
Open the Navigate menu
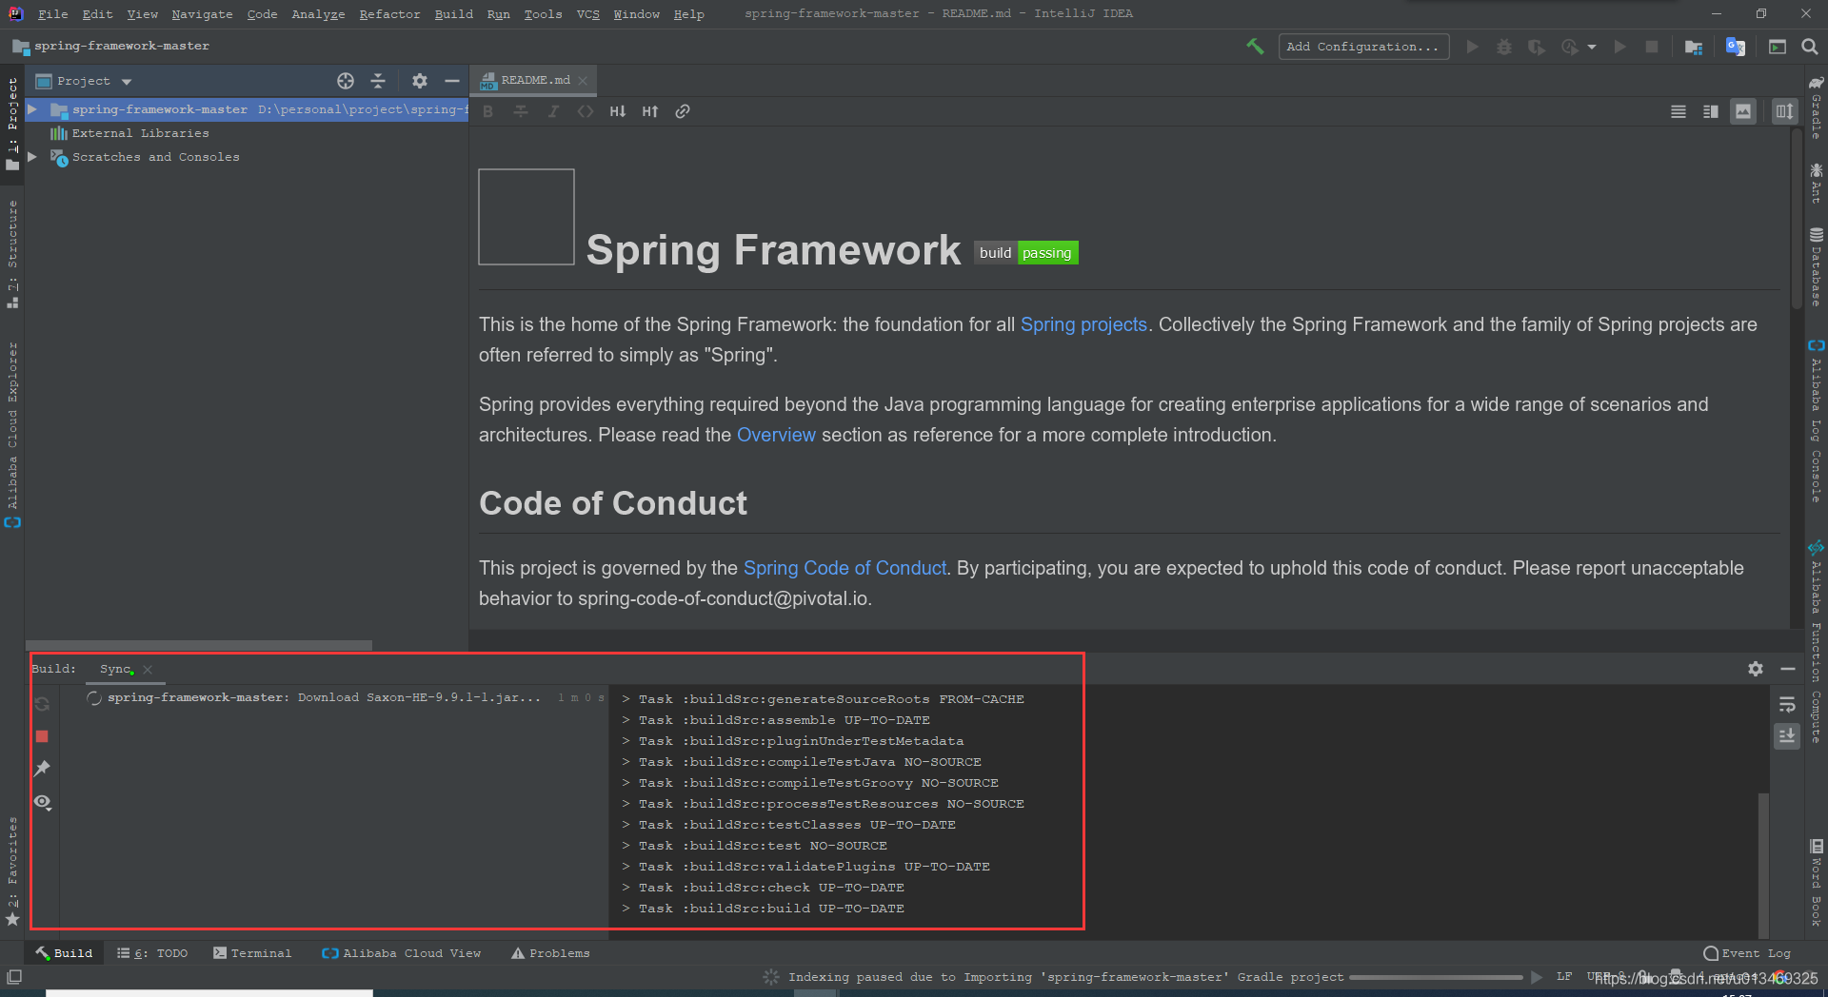click(202, 14)
